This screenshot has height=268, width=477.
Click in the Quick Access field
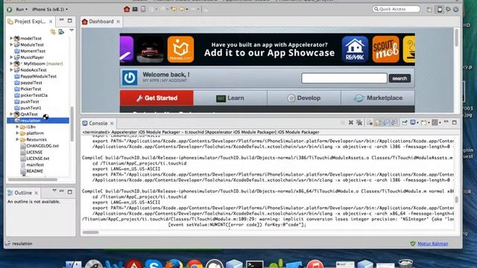[x=396, y=9]
